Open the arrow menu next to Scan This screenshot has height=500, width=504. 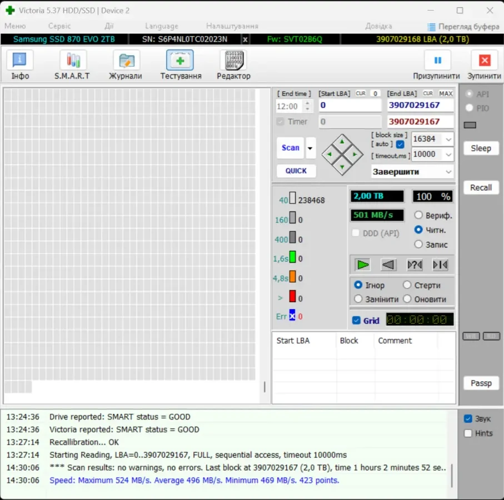(x=310, y=148)
